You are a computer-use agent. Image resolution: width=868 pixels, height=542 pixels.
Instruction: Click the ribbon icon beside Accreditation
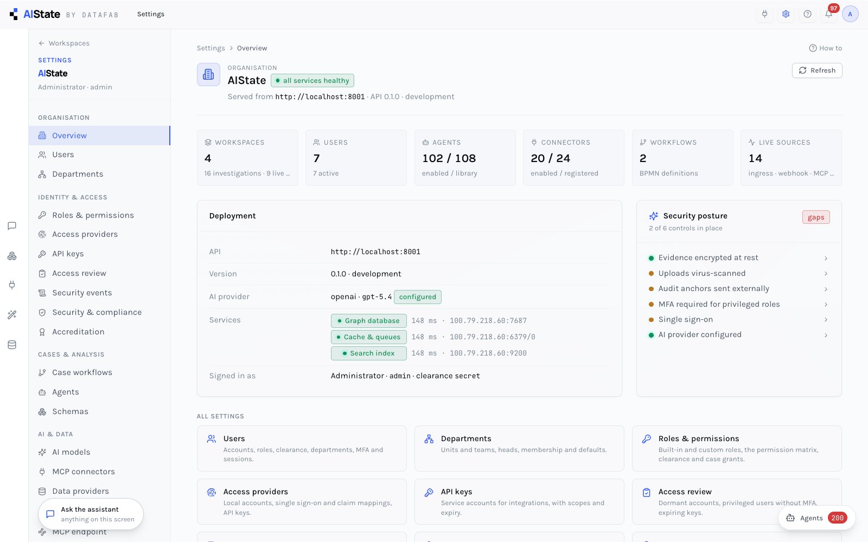coord(42,332)
